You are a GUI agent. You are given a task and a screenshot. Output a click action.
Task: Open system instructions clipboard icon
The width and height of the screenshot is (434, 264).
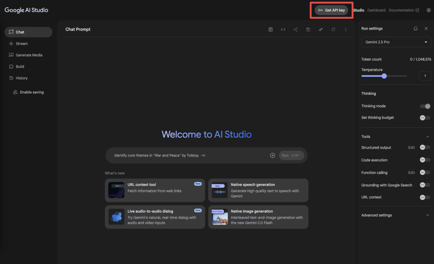click(271, 30)
